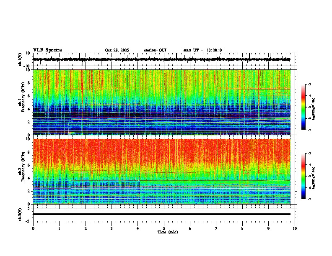Click the ch.1 "Frequency (kHz)" axis label

pyautogui.click(x=23, y=97)
